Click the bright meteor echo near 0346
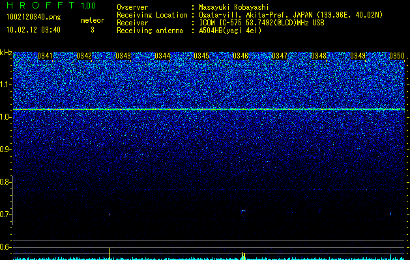Image resolution: width=410 pixels, height=260 pixels. point(243,211)
